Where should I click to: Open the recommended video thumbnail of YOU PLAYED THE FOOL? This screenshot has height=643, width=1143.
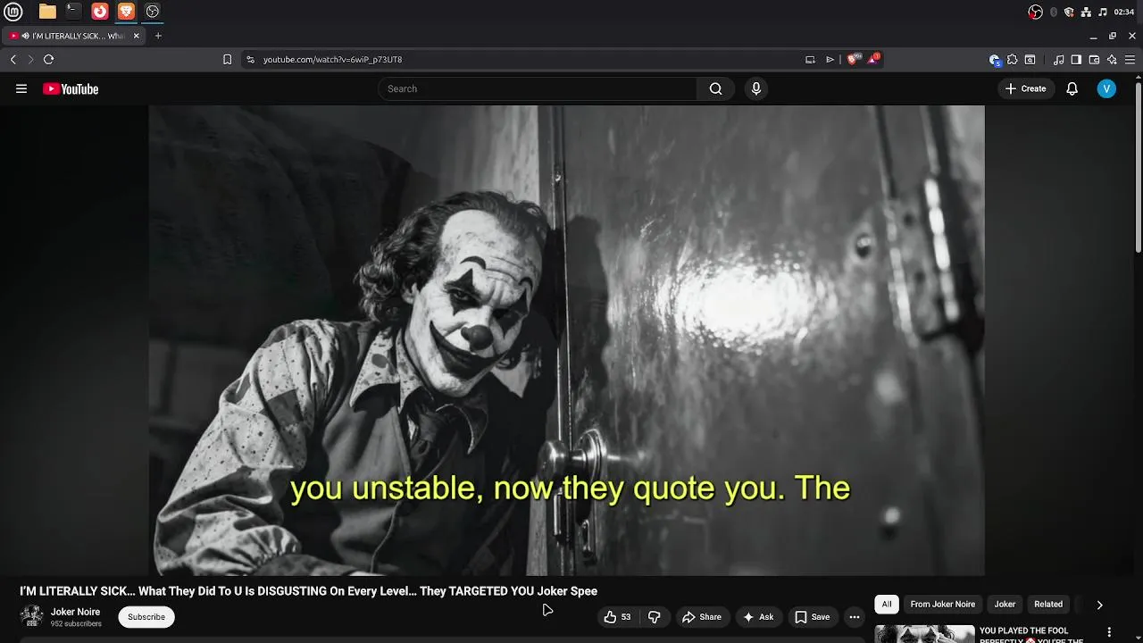click(924, 634)
